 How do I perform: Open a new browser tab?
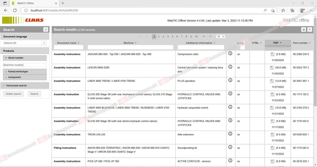(63, 3)
